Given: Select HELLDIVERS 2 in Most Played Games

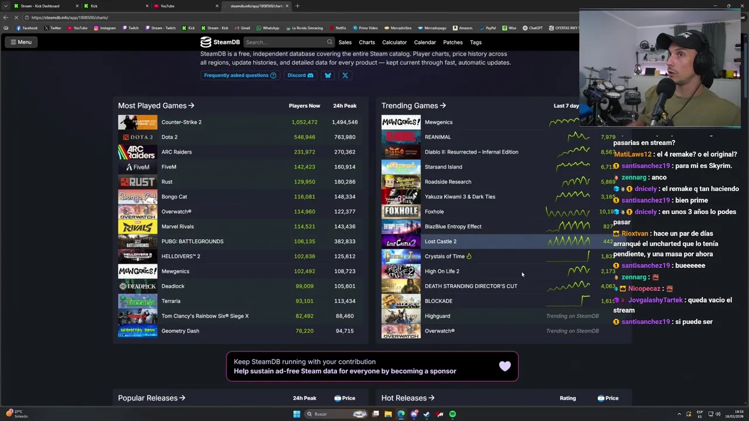Looking at the screenshot, I should (240, 256).
